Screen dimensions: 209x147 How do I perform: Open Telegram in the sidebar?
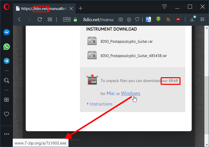7,61
